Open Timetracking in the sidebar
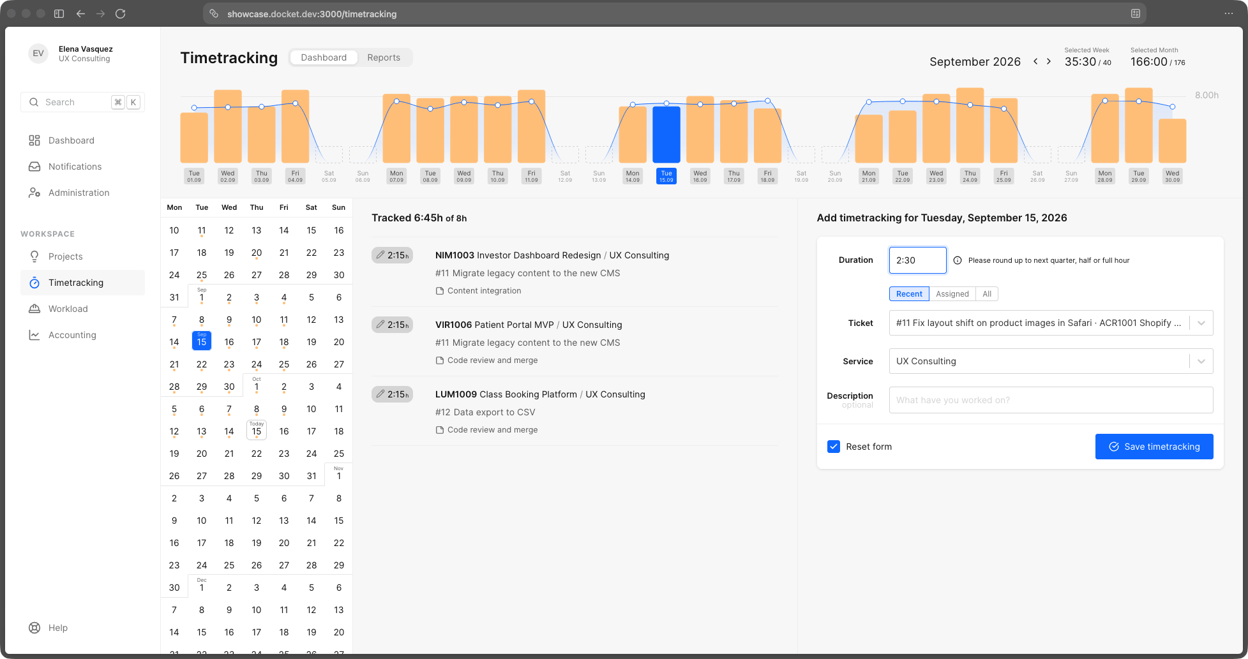 (82, 283)
